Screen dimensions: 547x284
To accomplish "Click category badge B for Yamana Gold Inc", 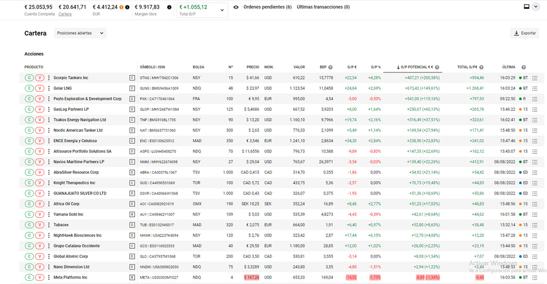I will point(132,214).
